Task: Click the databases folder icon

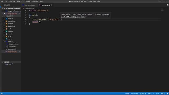Action: (x=6, y=26)
